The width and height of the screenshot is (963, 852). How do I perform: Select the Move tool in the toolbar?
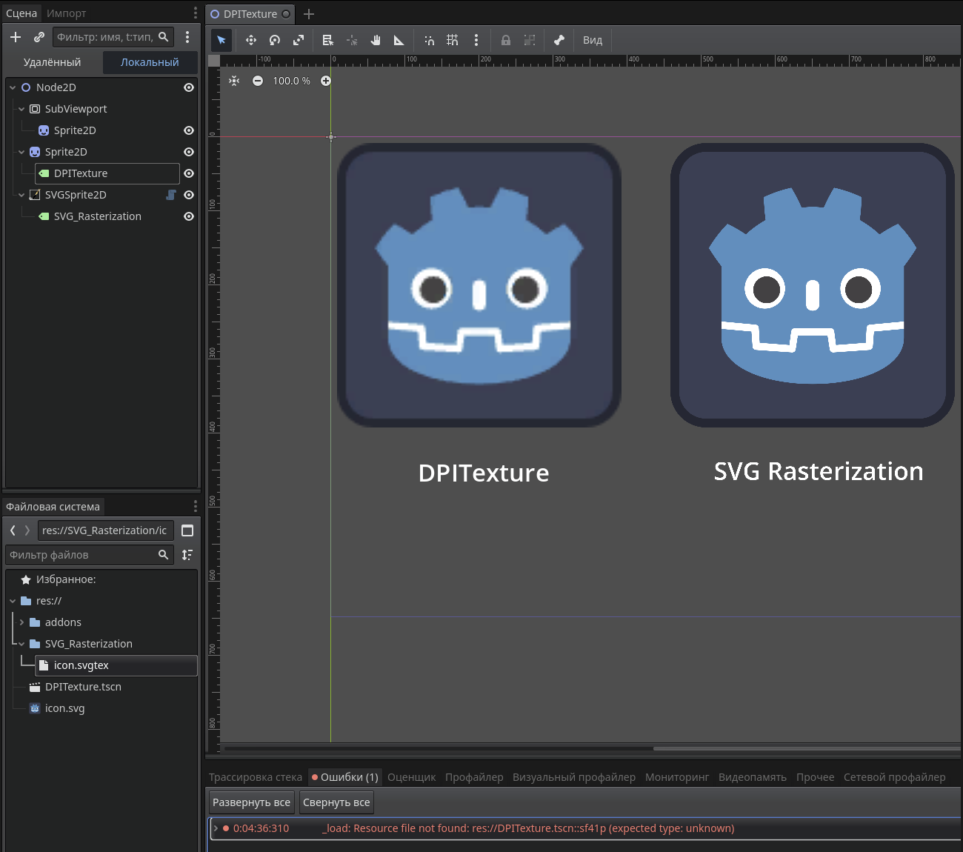[251, 40]
